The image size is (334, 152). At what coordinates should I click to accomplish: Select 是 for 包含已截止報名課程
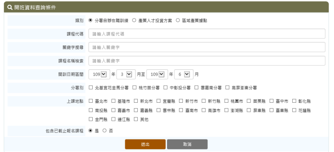point(91,130)
